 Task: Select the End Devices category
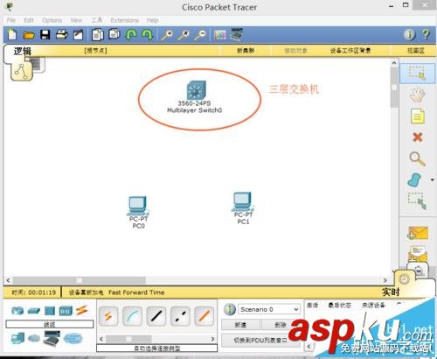(17, 338)
